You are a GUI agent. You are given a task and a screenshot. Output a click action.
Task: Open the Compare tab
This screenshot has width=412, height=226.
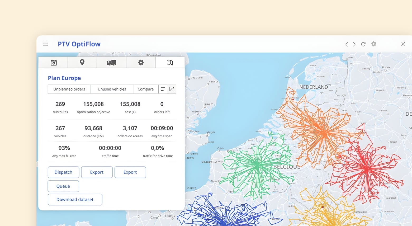(145, 89)
